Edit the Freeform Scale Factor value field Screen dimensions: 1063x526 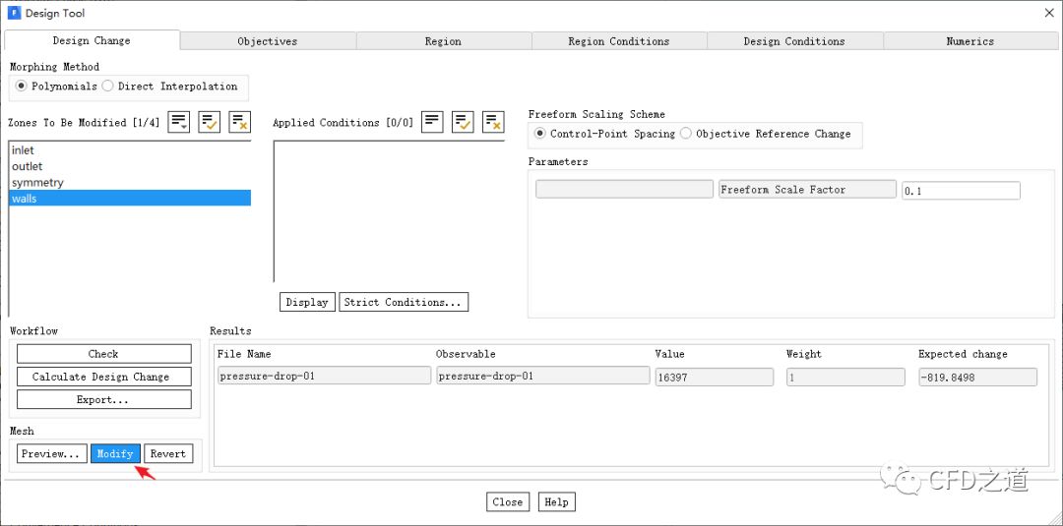coord(961,191)
